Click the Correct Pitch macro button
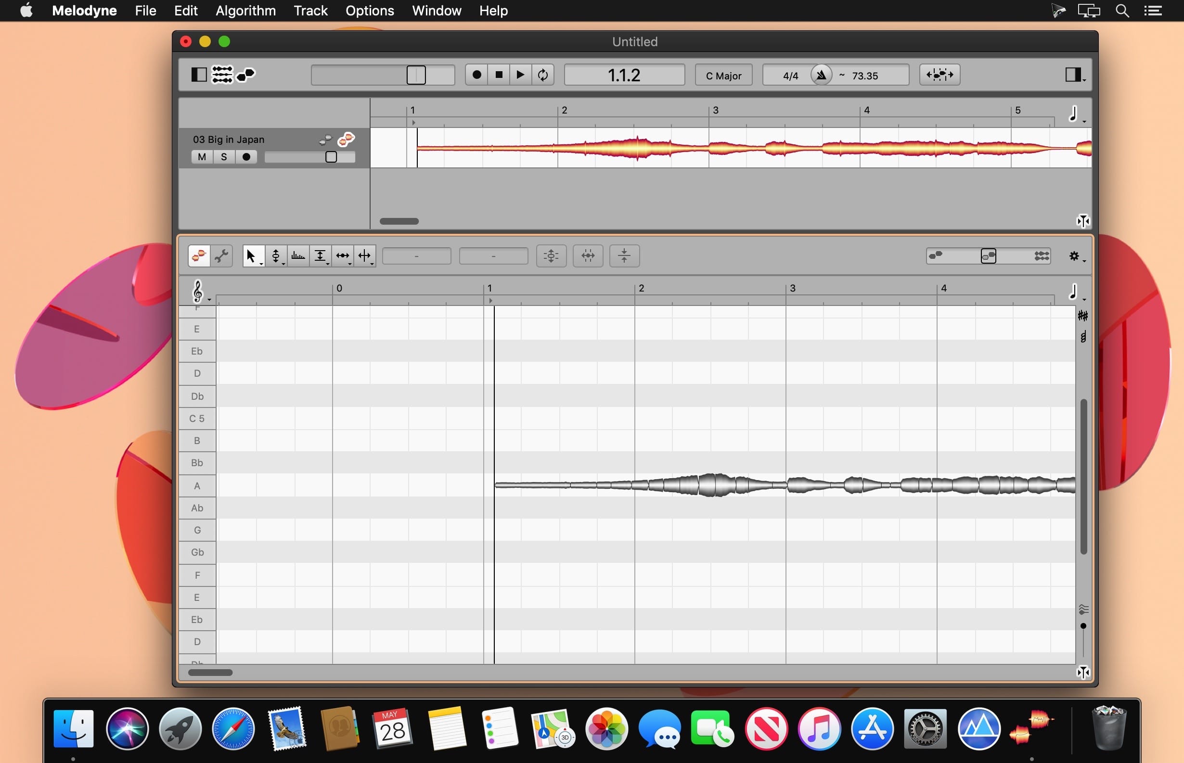 pos(551,255)
